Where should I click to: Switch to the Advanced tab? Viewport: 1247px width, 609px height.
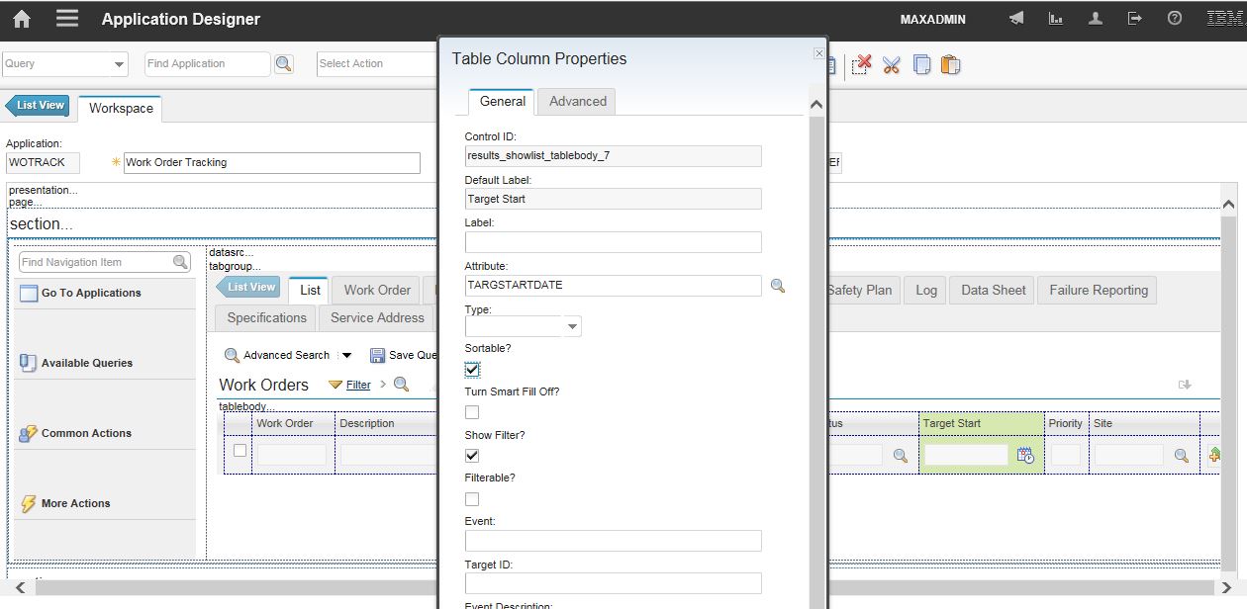click(577, 101)
